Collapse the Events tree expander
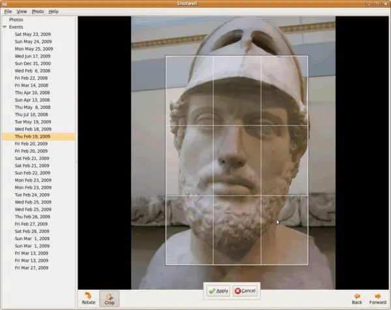391x310 pixels. click(x=5, y=27)
